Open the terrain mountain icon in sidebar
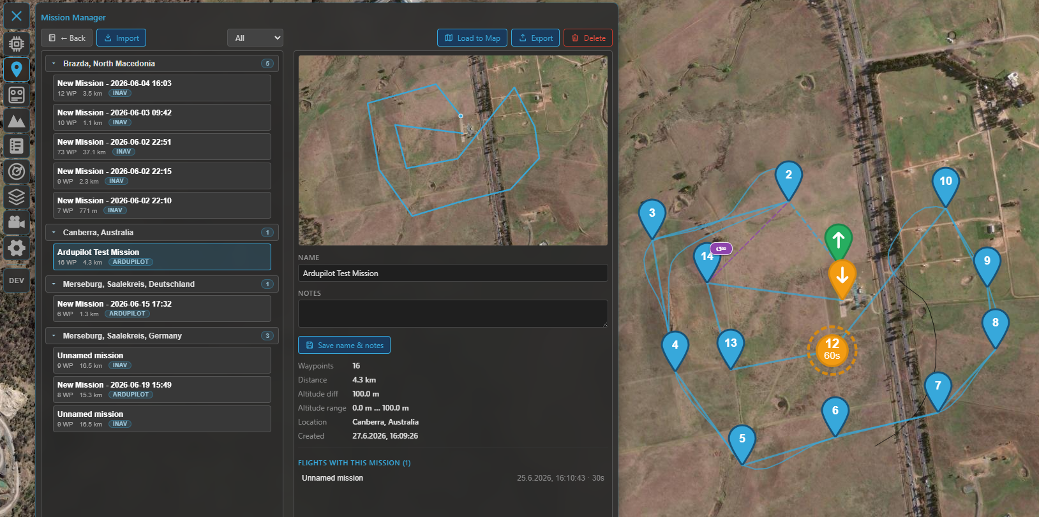1039x517 pixels. (x=17, y=120)
